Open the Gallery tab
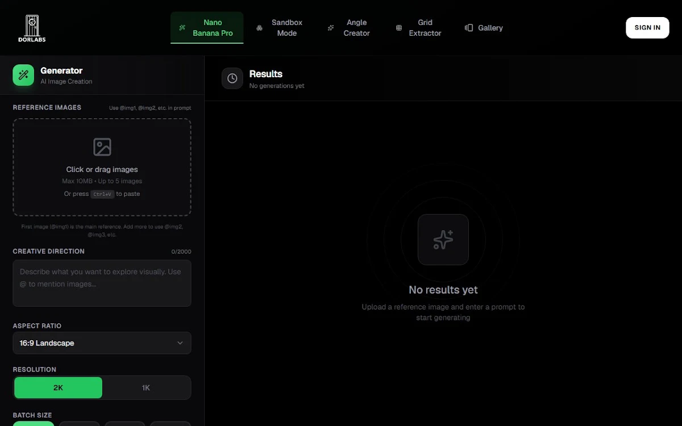 pyautogui.click(x=484, y=28)
